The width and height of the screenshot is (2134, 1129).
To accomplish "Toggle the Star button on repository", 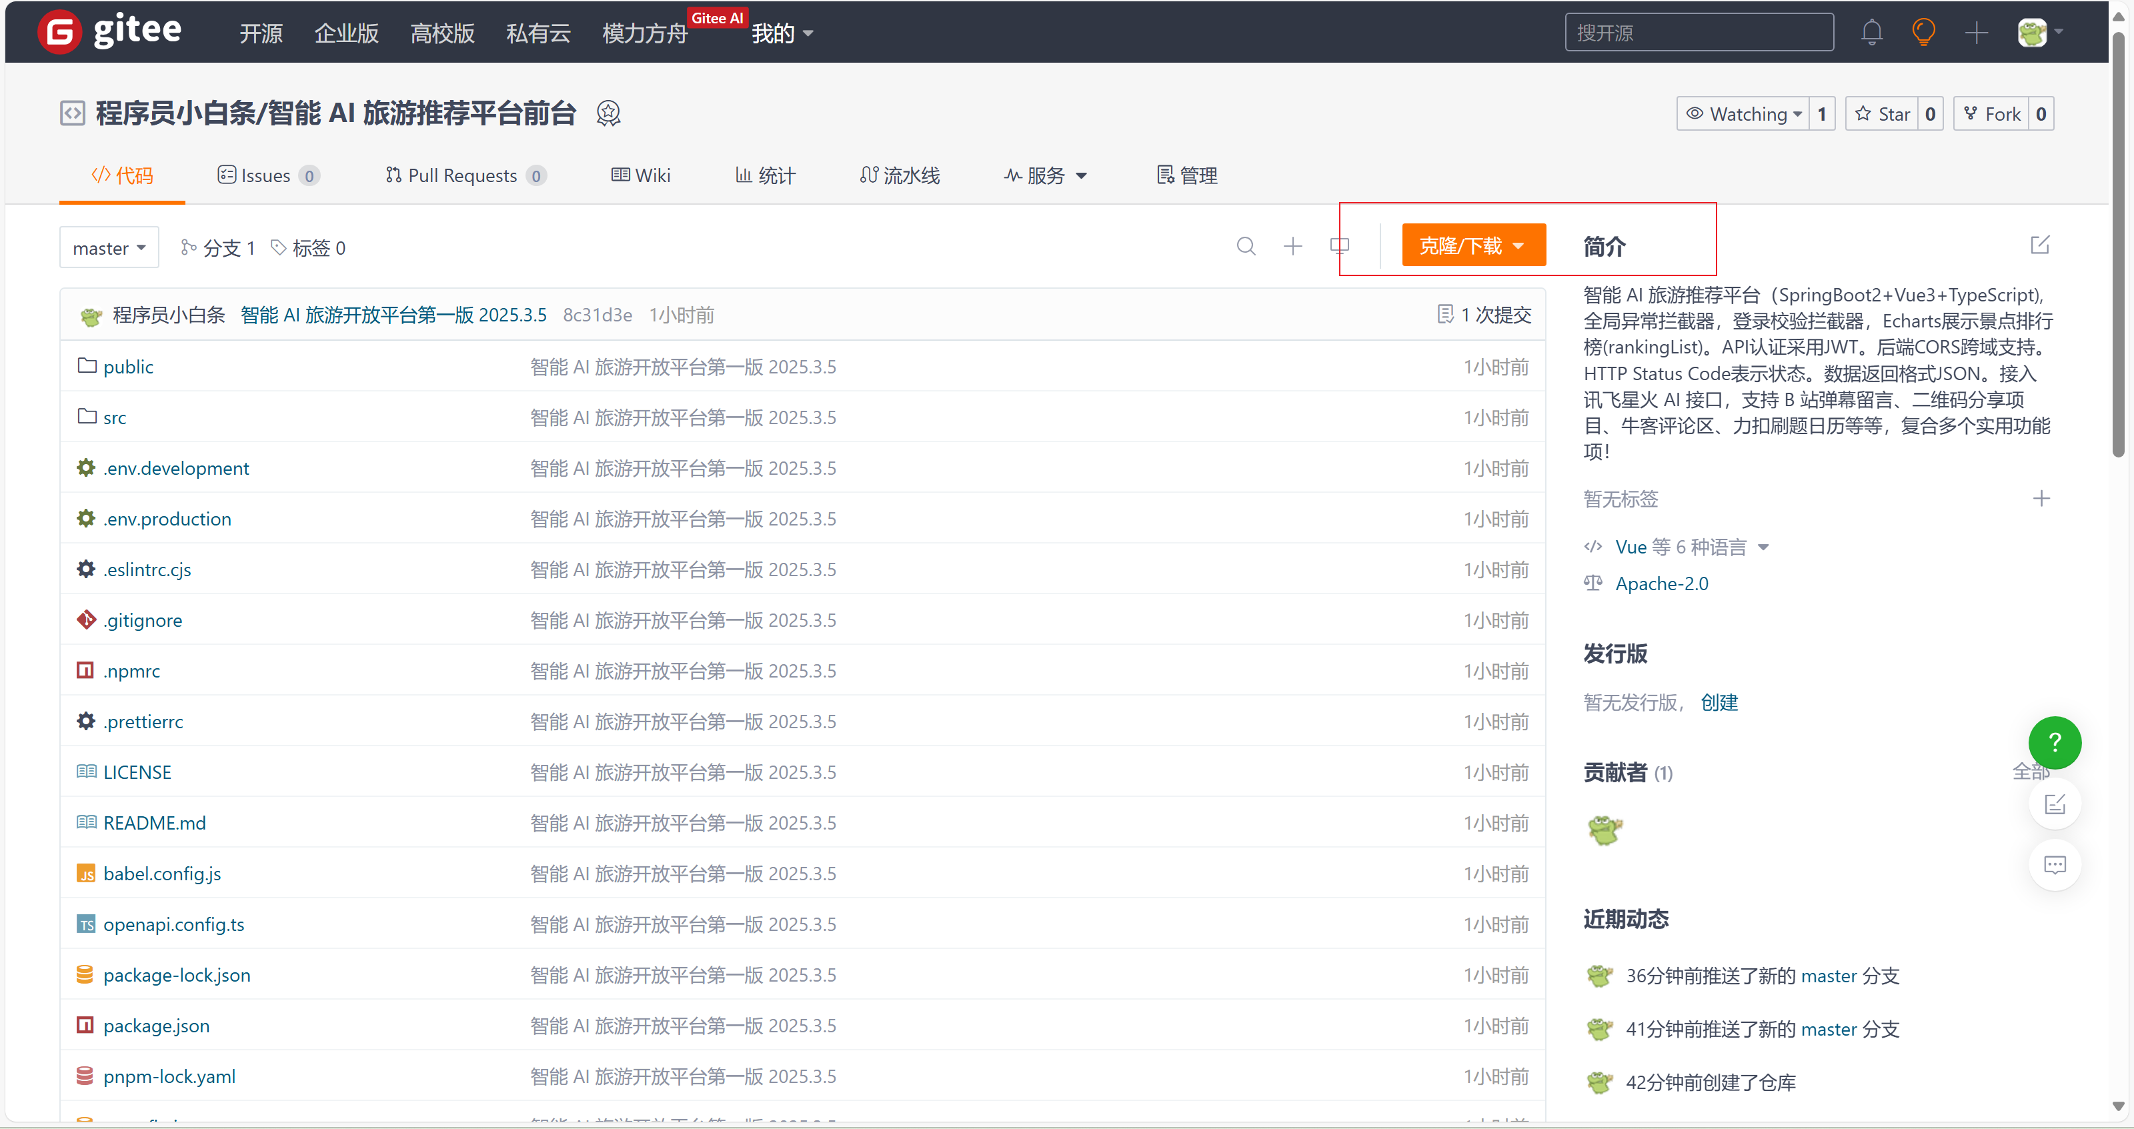I will pos(1883,113).
